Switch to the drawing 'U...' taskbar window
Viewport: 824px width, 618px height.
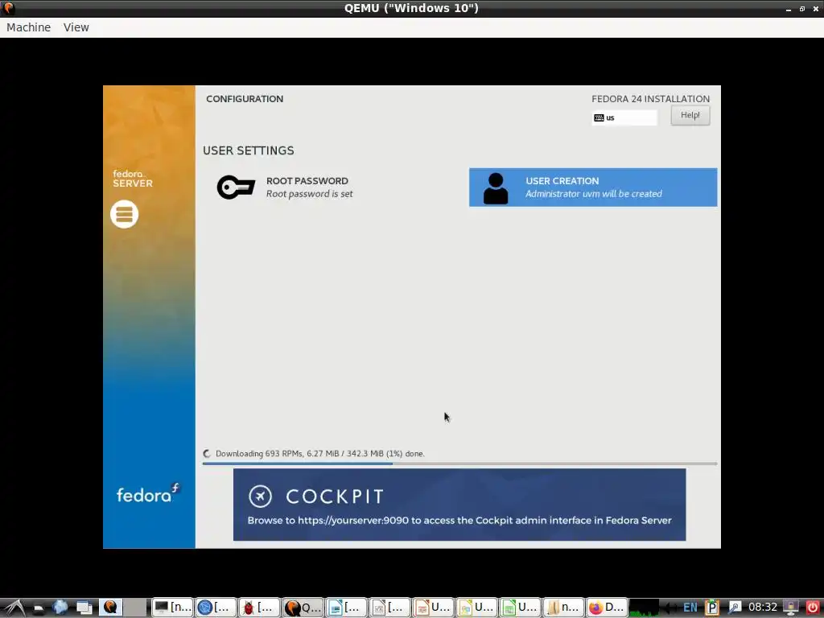(476, 608)
